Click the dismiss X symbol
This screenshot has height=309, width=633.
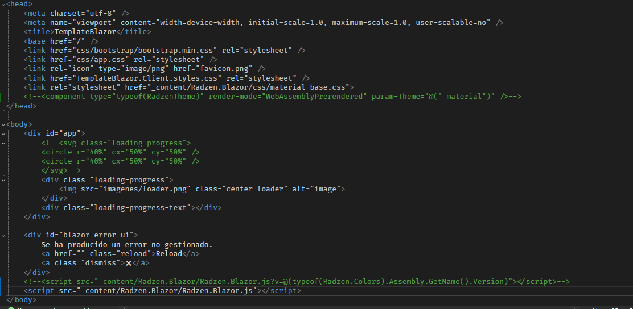click(x=129, y=263)
